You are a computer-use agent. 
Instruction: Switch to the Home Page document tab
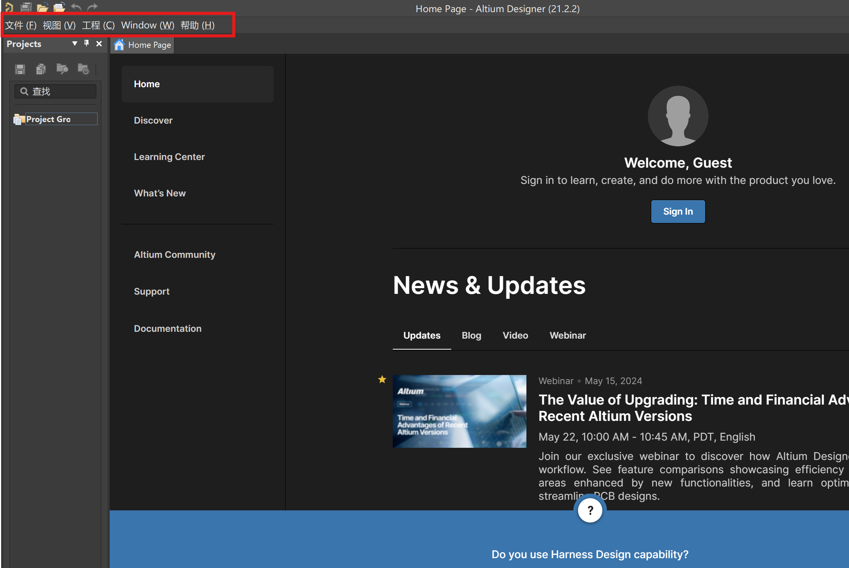143,45
